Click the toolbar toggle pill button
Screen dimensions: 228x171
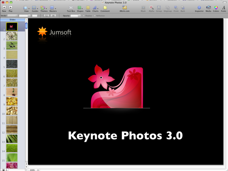[224, 2]
